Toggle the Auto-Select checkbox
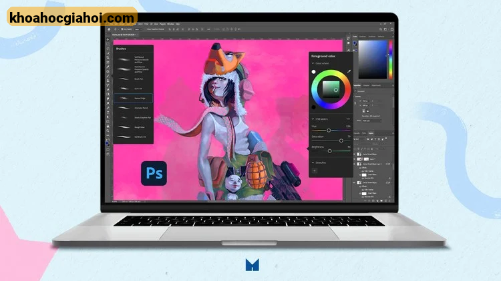Image resolution: width=501 pixels, height=281 pixels. 122,29
